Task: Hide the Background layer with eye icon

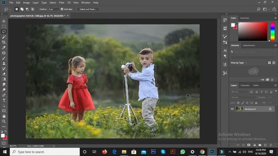Action: (232, 109)
